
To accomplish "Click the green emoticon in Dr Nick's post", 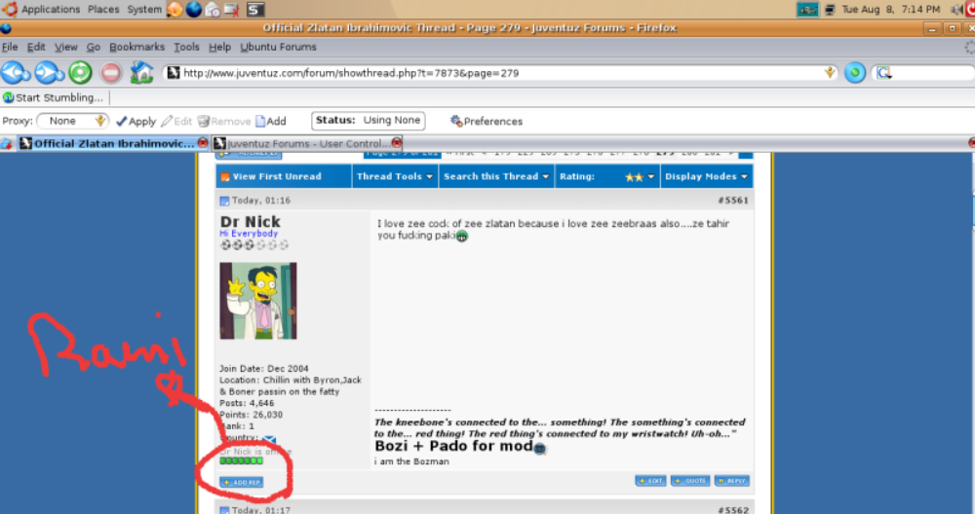I will pyautogui.click(x=462, y=236).
